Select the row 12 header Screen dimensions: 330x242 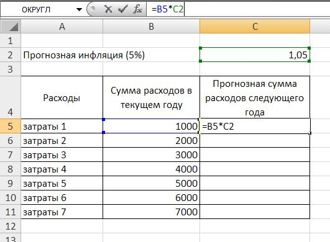(11, 226)
